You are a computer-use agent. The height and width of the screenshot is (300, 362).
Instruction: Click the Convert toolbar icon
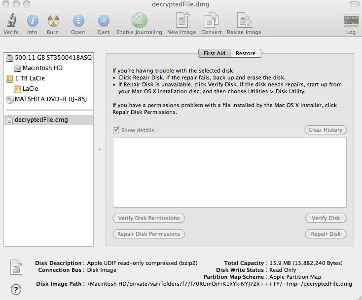coord(212,20)
